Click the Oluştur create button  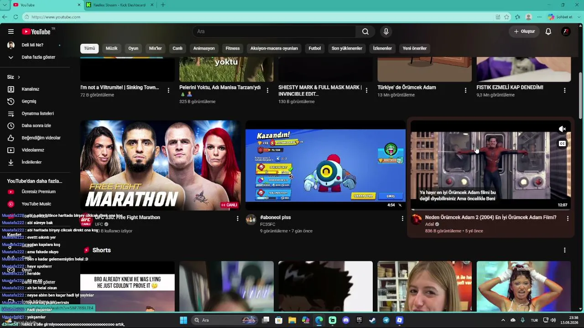click(524, 31)
